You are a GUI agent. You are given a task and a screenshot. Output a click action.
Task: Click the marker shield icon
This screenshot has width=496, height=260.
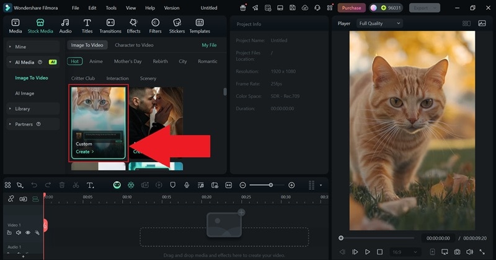173,185
